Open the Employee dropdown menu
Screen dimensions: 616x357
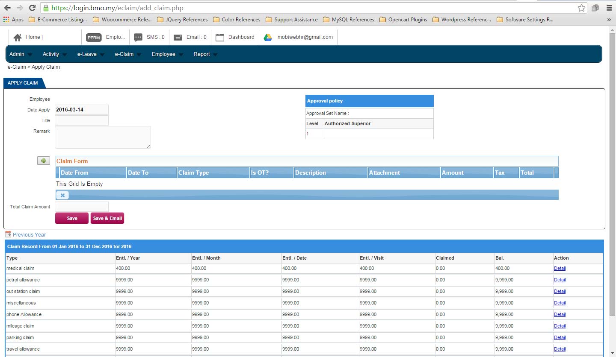click(x=167, y=54)
